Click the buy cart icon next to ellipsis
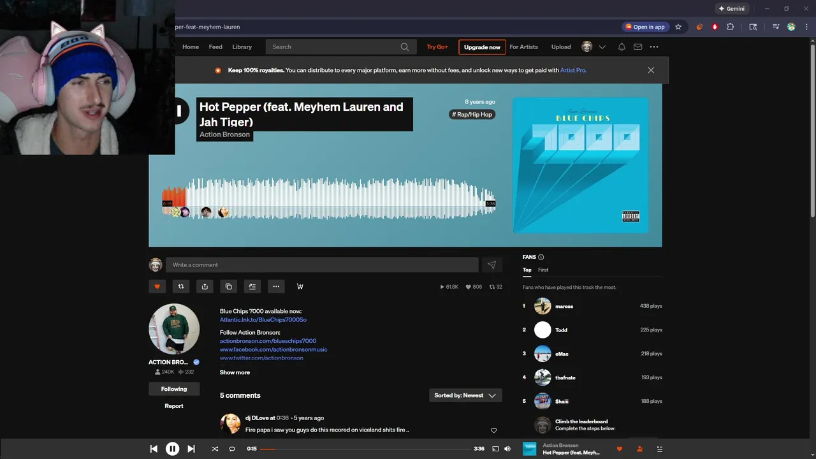The image size is (816, 459). point(300,286)
